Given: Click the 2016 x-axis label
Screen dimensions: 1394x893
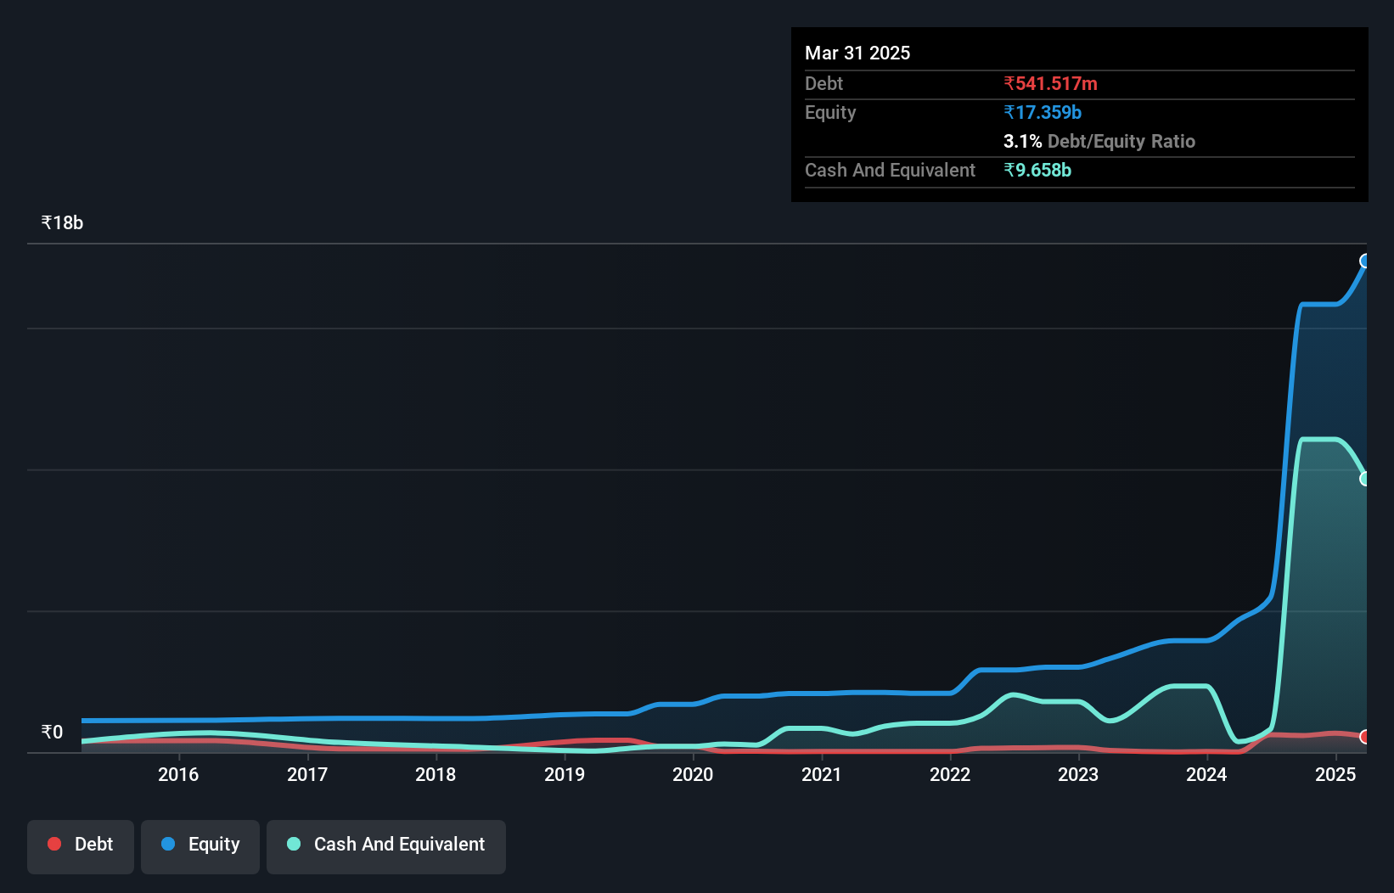Looking at the screenshot, I should pos(178,774).
